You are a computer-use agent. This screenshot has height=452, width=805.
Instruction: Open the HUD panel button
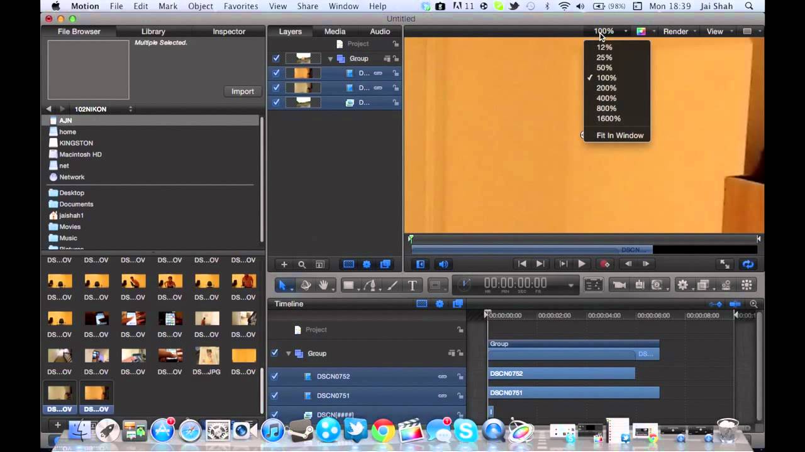tap(593, 285)
